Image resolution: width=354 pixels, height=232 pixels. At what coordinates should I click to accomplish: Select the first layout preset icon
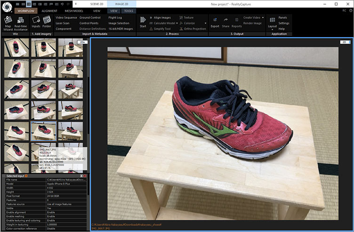17,4
